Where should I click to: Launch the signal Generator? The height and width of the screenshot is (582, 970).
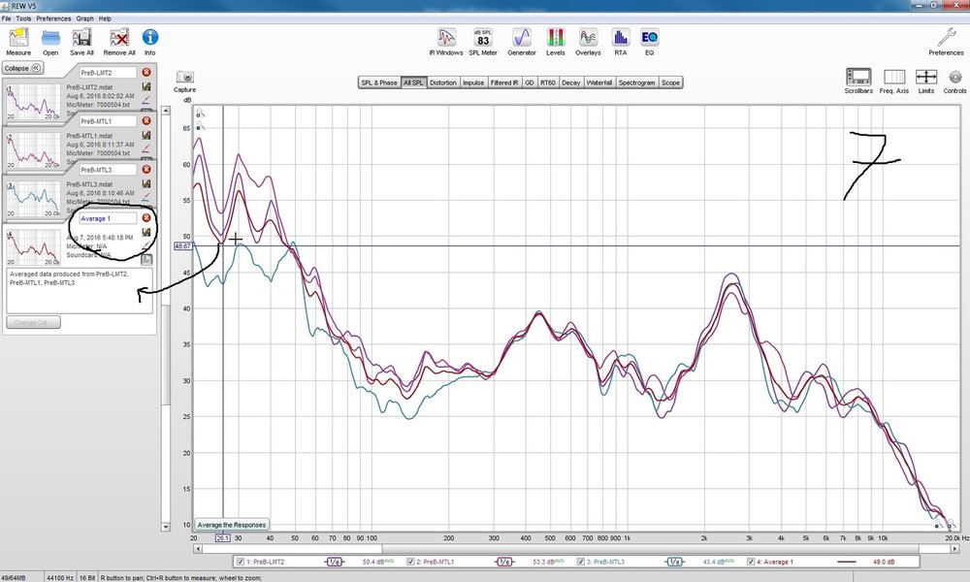(522, 42)
